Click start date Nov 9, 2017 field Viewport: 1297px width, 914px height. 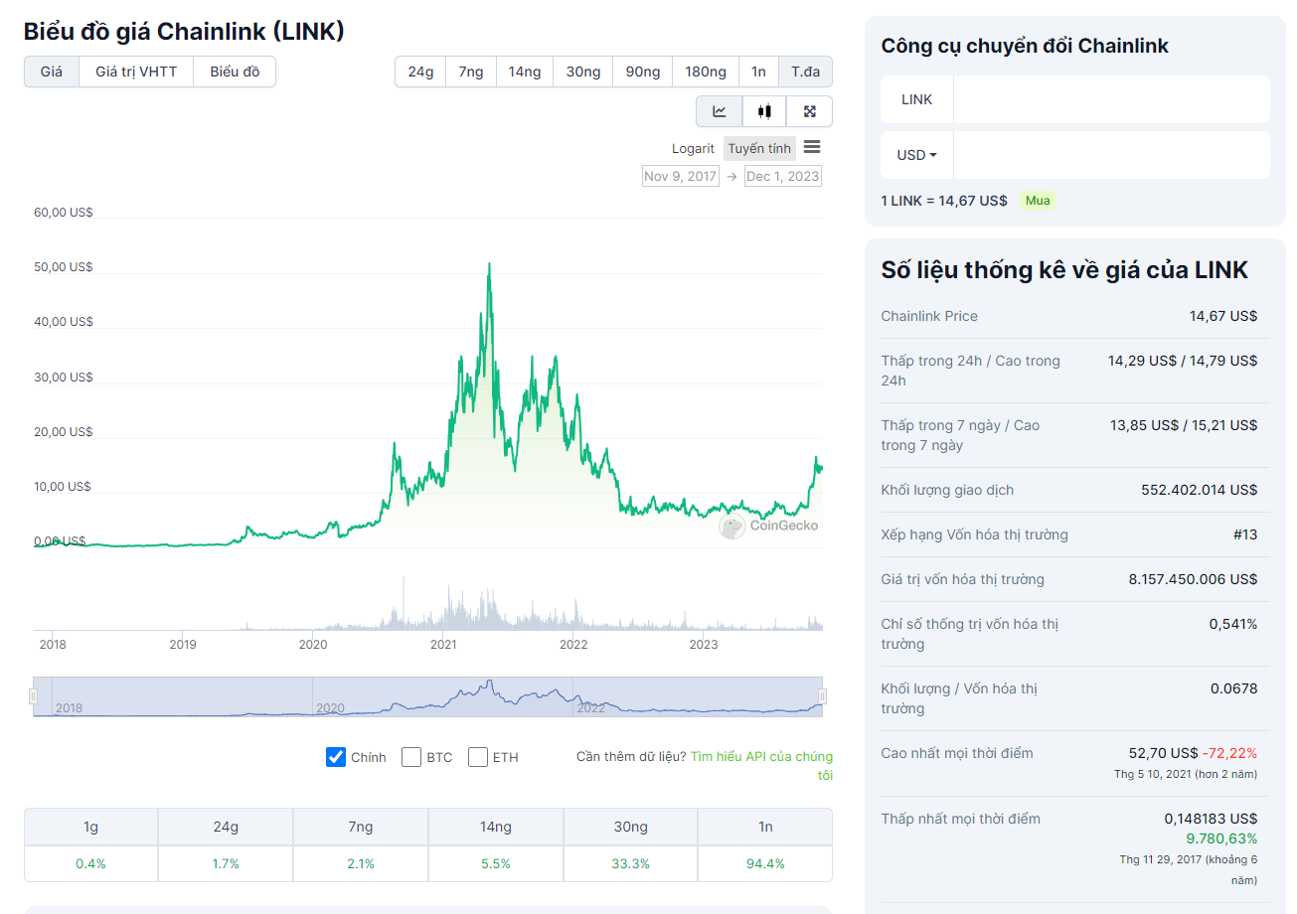[x=680, y=176]
